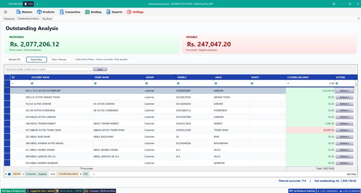The image size is (361, 193).
Task: Switch to the Day Book tab
Action: (47, 19)
